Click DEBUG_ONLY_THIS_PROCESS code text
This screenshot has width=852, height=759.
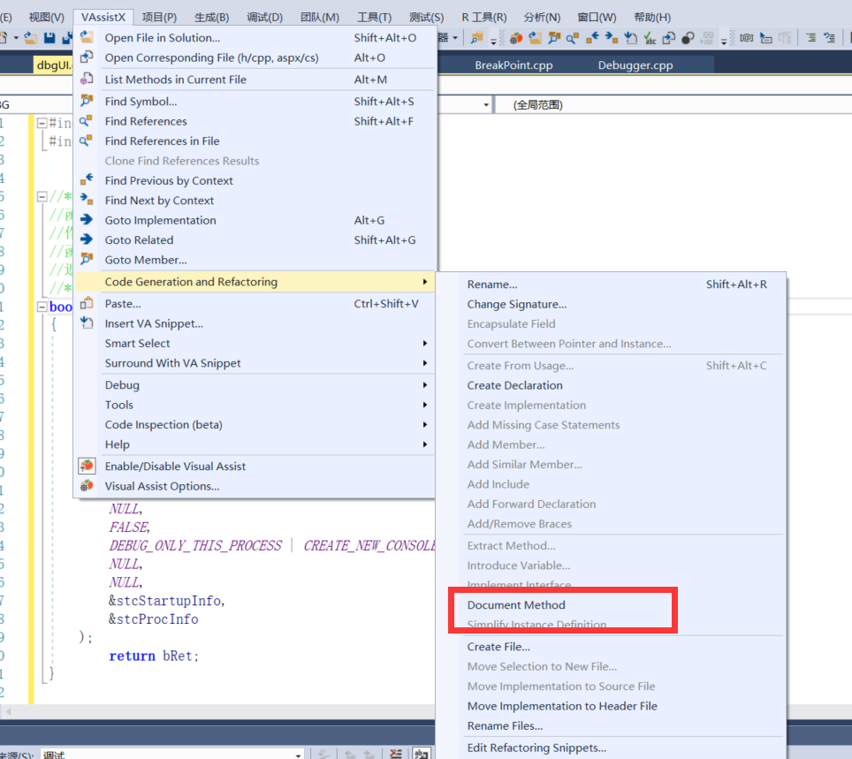click(195, 545)
